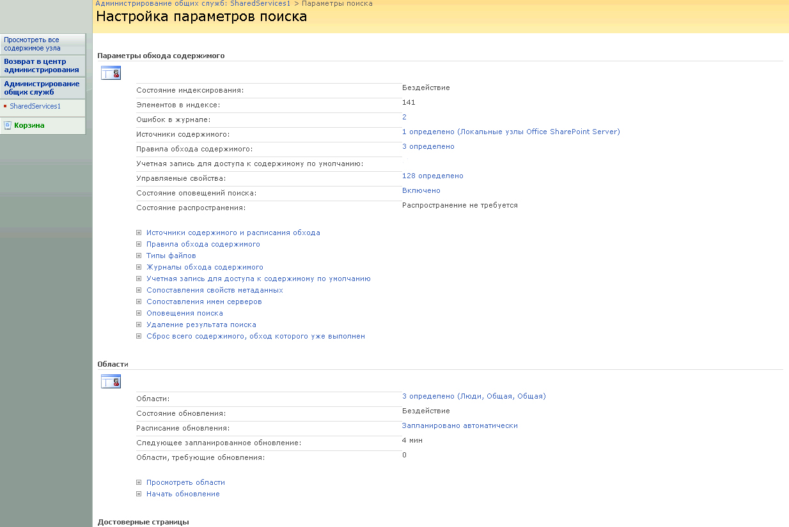
Task: Open the Оповещения поиска link
Action: click(x=185, y=314)
